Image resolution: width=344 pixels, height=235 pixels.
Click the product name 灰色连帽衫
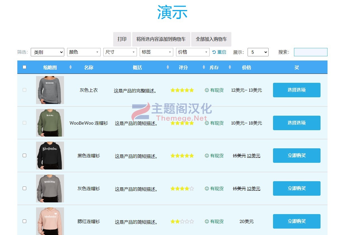(89, 188)
